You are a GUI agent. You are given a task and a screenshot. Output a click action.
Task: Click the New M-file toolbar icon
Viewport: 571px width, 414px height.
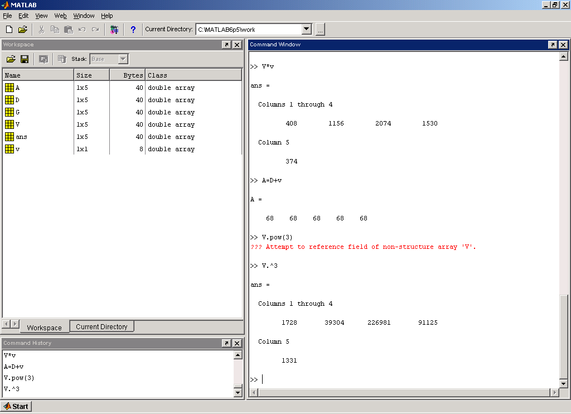9,30
